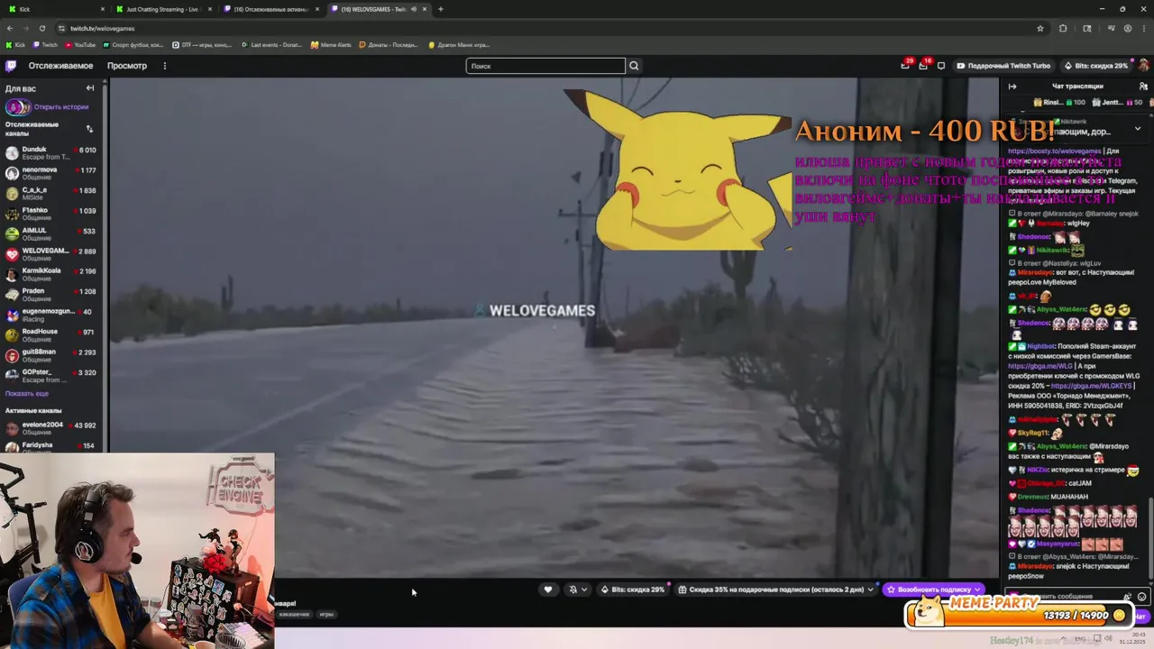1154x649 pixels.
Task: Open the three-dot more menu in Twitch navbar
Action: coord(164,66)
